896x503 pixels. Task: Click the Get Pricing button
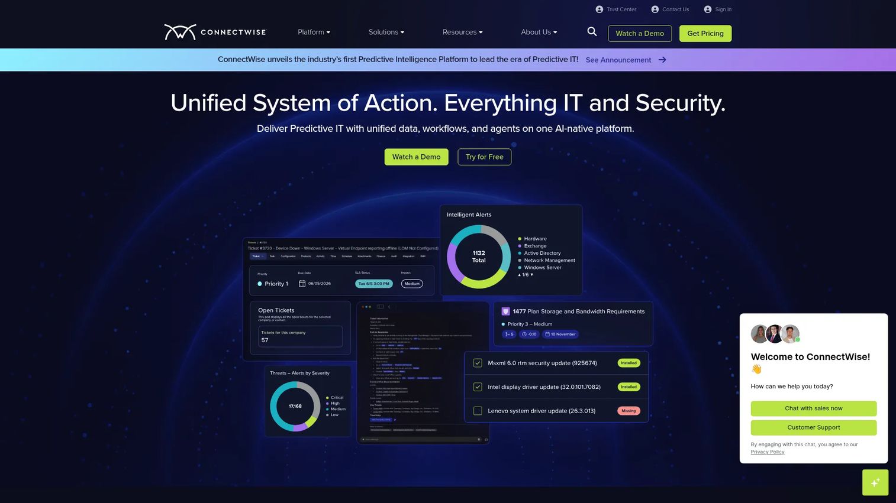(x=705, y=34)
